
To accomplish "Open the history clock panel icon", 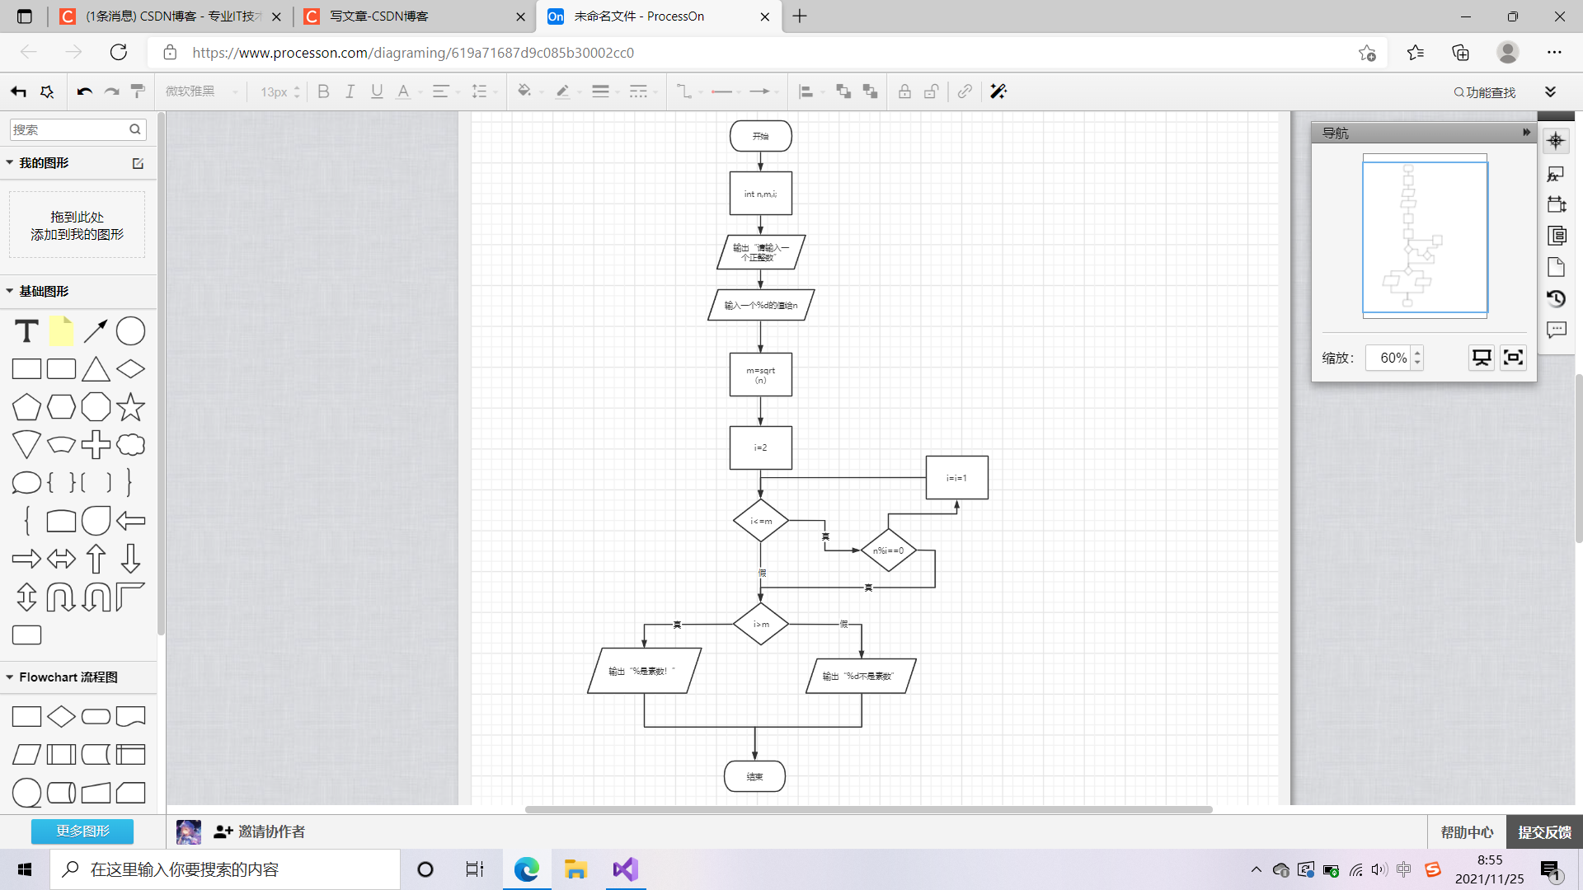I will click(1556, 298).
